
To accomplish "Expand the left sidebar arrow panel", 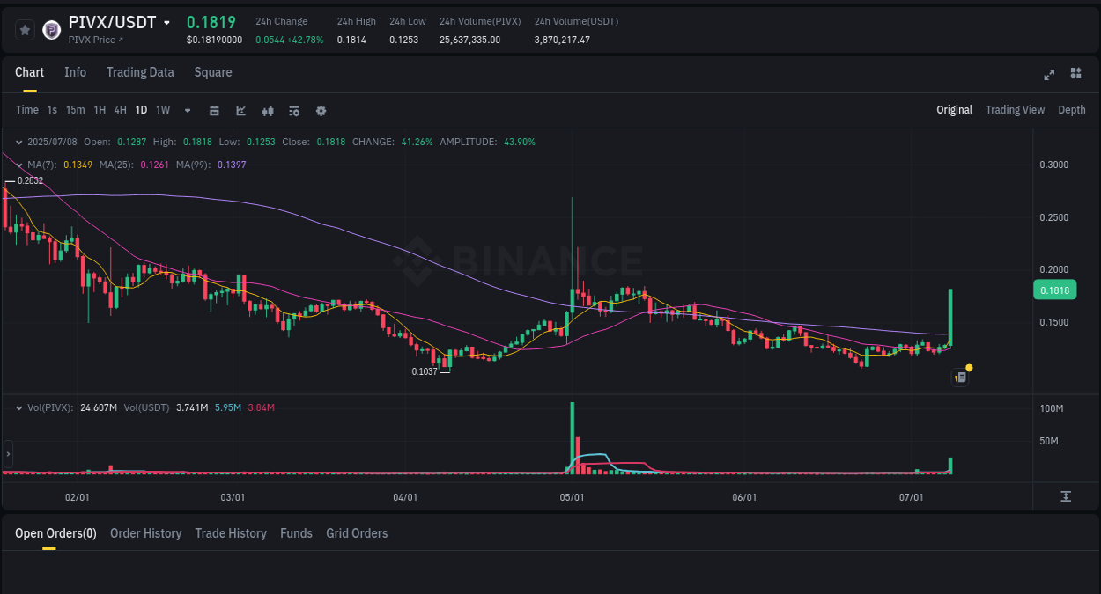I will click(x=7, y=454).
